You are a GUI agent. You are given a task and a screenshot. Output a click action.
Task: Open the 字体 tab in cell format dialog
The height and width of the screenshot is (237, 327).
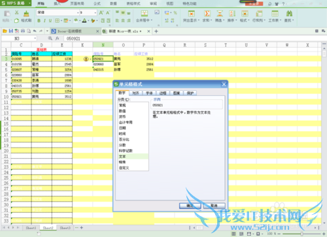tap(149, 93)
